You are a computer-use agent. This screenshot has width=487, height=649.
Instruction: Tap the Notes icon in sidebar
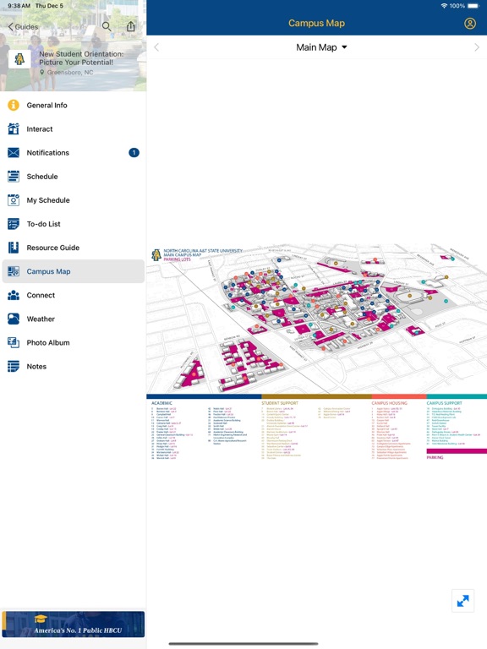point(14,366)
